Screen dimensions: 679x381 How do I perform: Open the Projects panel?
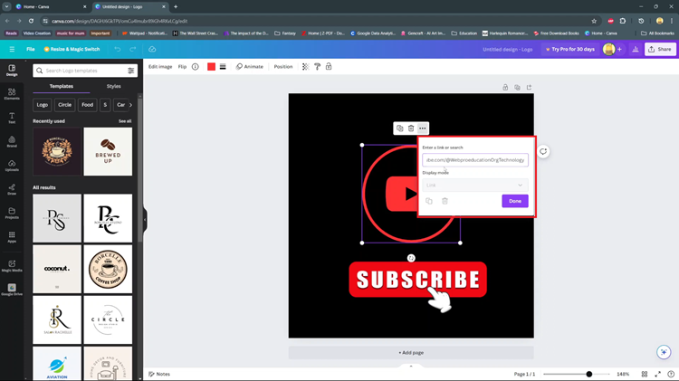pyautogui.click(x=12, y=213)
